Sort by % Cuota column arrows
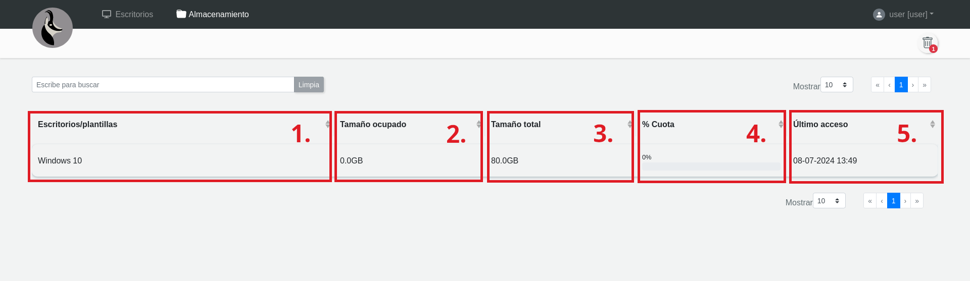This screenshot has width=970, height=281. 781,124
